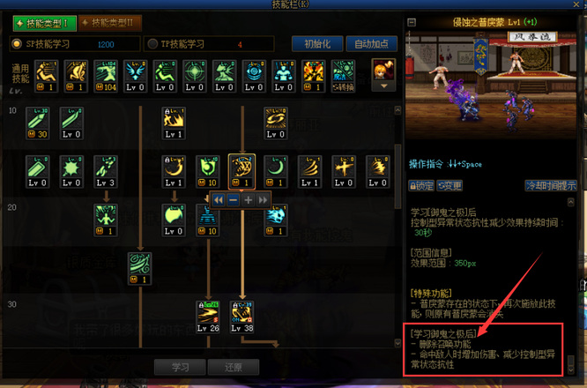Select the green wind skill icon below tier 20
Viewport: 587px width, 388px height.
139,268
